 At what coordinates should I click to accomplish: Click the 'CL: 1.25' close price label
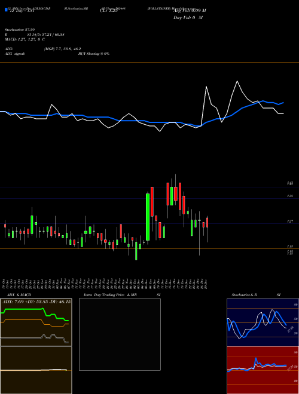click(x=109, y=11)
